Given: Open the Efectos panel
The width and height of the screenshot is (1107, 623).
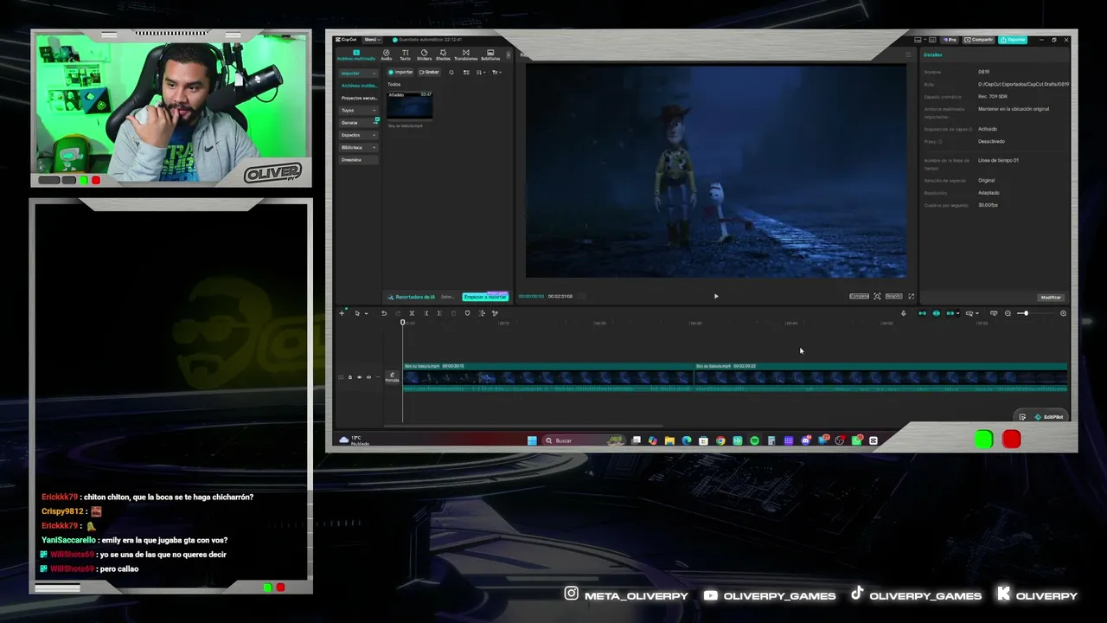Looking at the screenshot, I should (444, 55).
